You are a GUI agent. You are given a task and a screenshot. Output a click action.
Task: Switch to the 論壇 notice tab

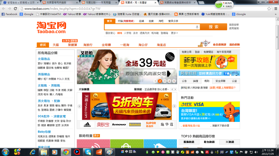(196, 81)
